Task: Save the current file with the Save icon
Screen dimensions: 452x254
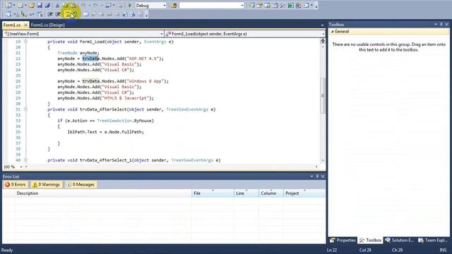Action: pos(40,6)
